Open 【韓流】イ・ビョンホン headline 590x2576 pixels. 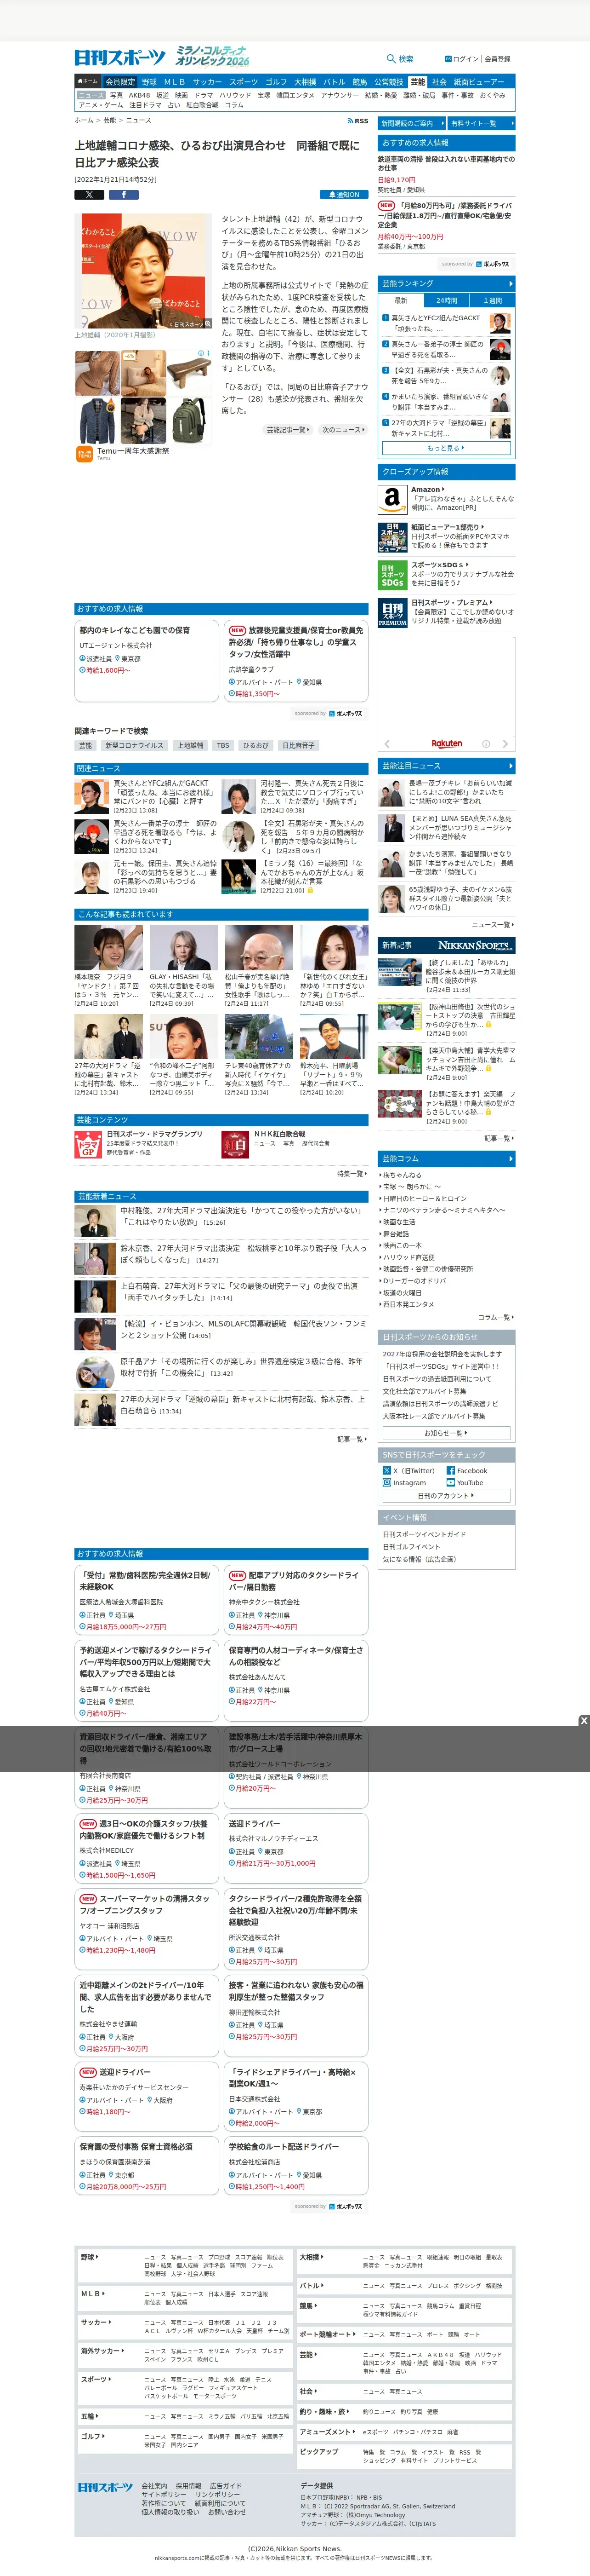243,1329
